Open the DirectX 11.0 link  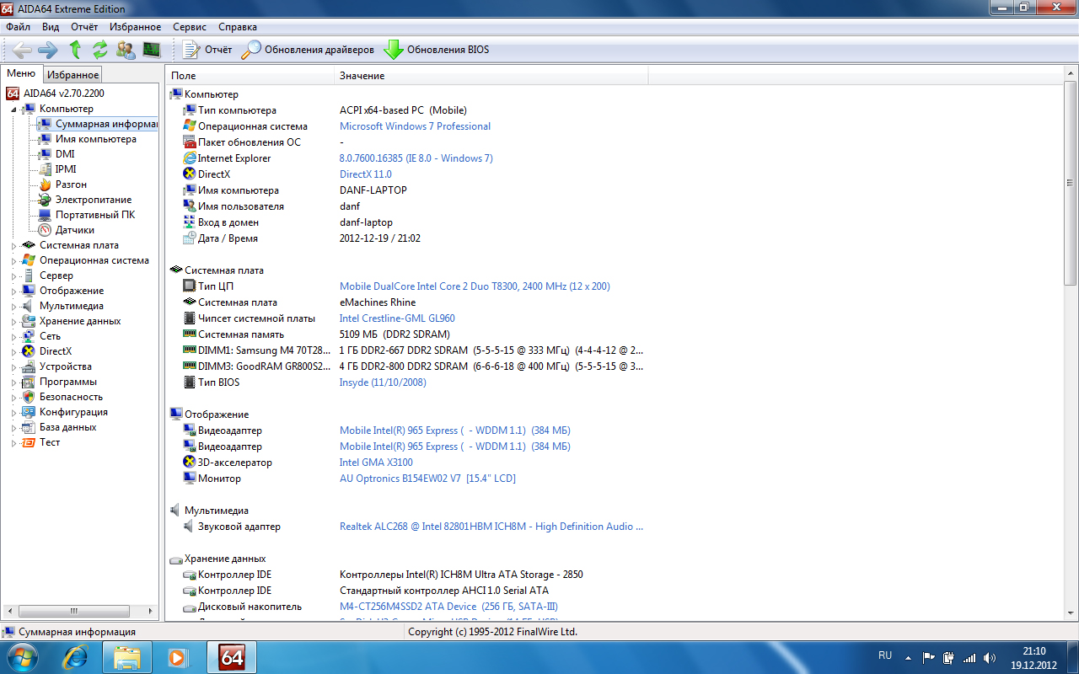[365, 174]
